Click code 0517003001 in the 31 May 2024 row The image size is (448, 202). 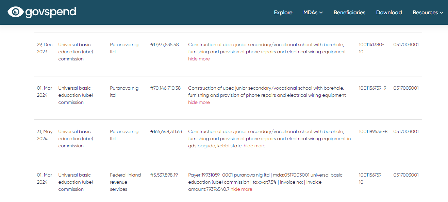click(406, 132)
